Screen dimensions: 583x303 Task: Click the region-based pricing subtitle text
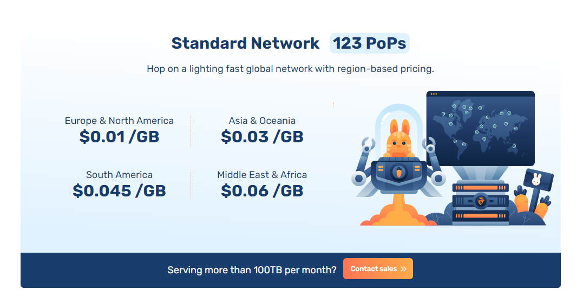pos(290,69)
